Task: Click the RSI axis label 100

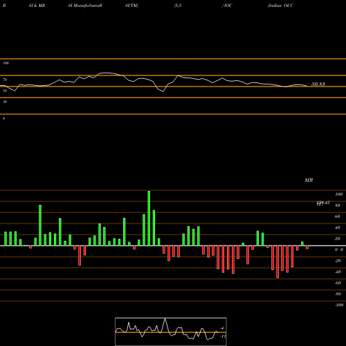Action: point(6,63)
